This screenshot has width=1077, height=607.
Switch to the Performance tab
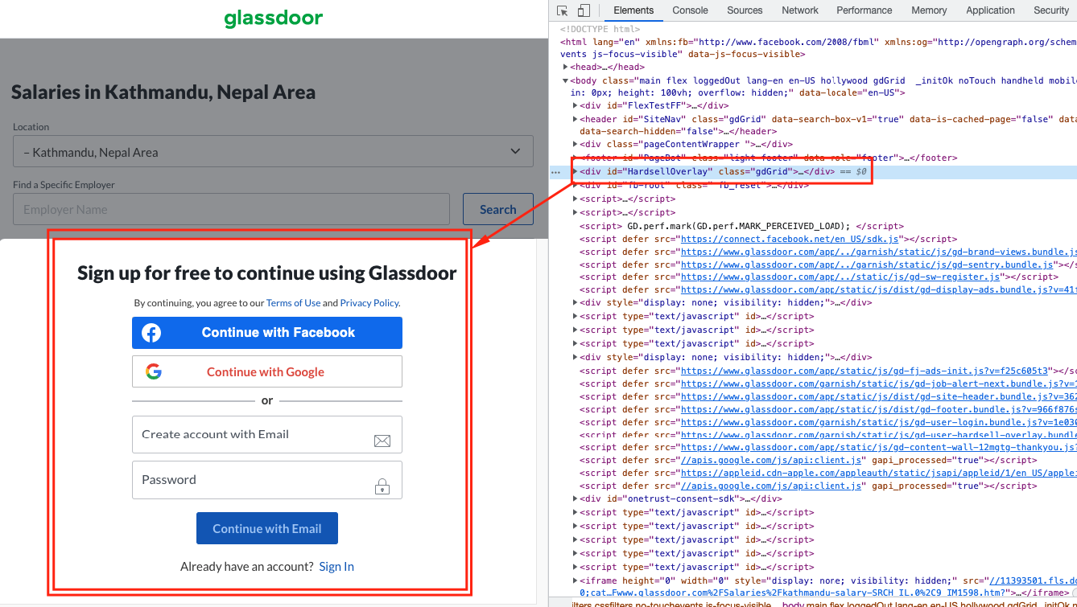[x=864, y=10]
